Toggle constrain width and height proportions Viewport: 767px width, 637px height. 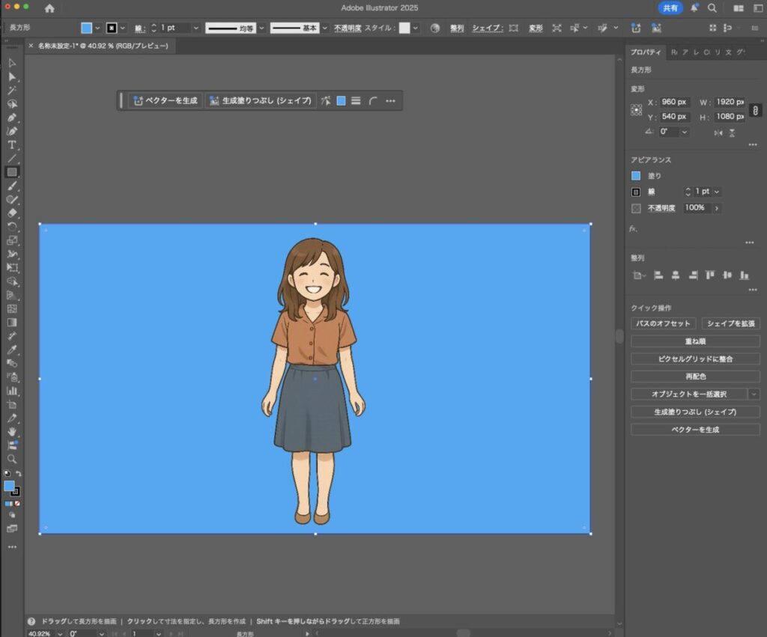tap(755, 111)
